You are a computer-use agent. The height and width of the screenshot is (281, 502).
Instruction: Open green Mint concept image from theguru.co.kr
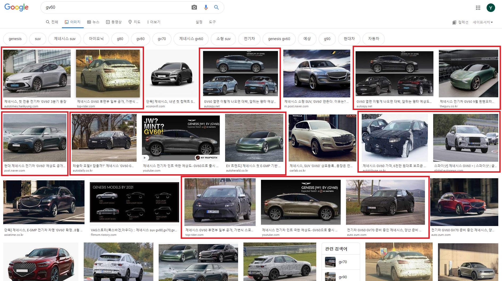click(469, 74)
